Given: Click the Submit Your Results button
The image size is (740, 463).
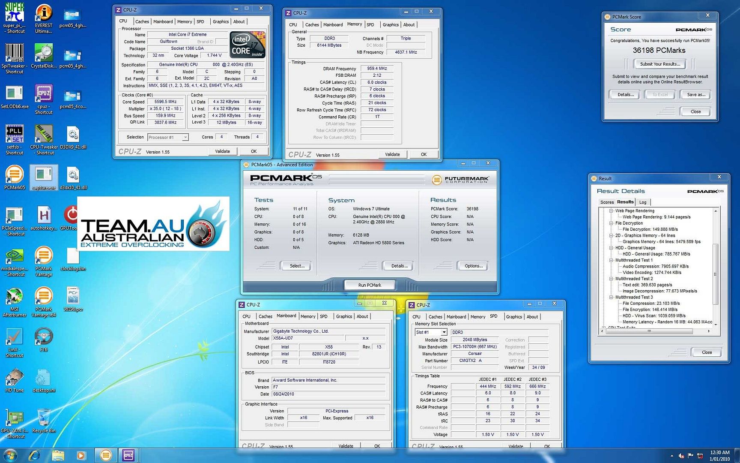Looking at the screenshot, I should click(x=659, y=64).
